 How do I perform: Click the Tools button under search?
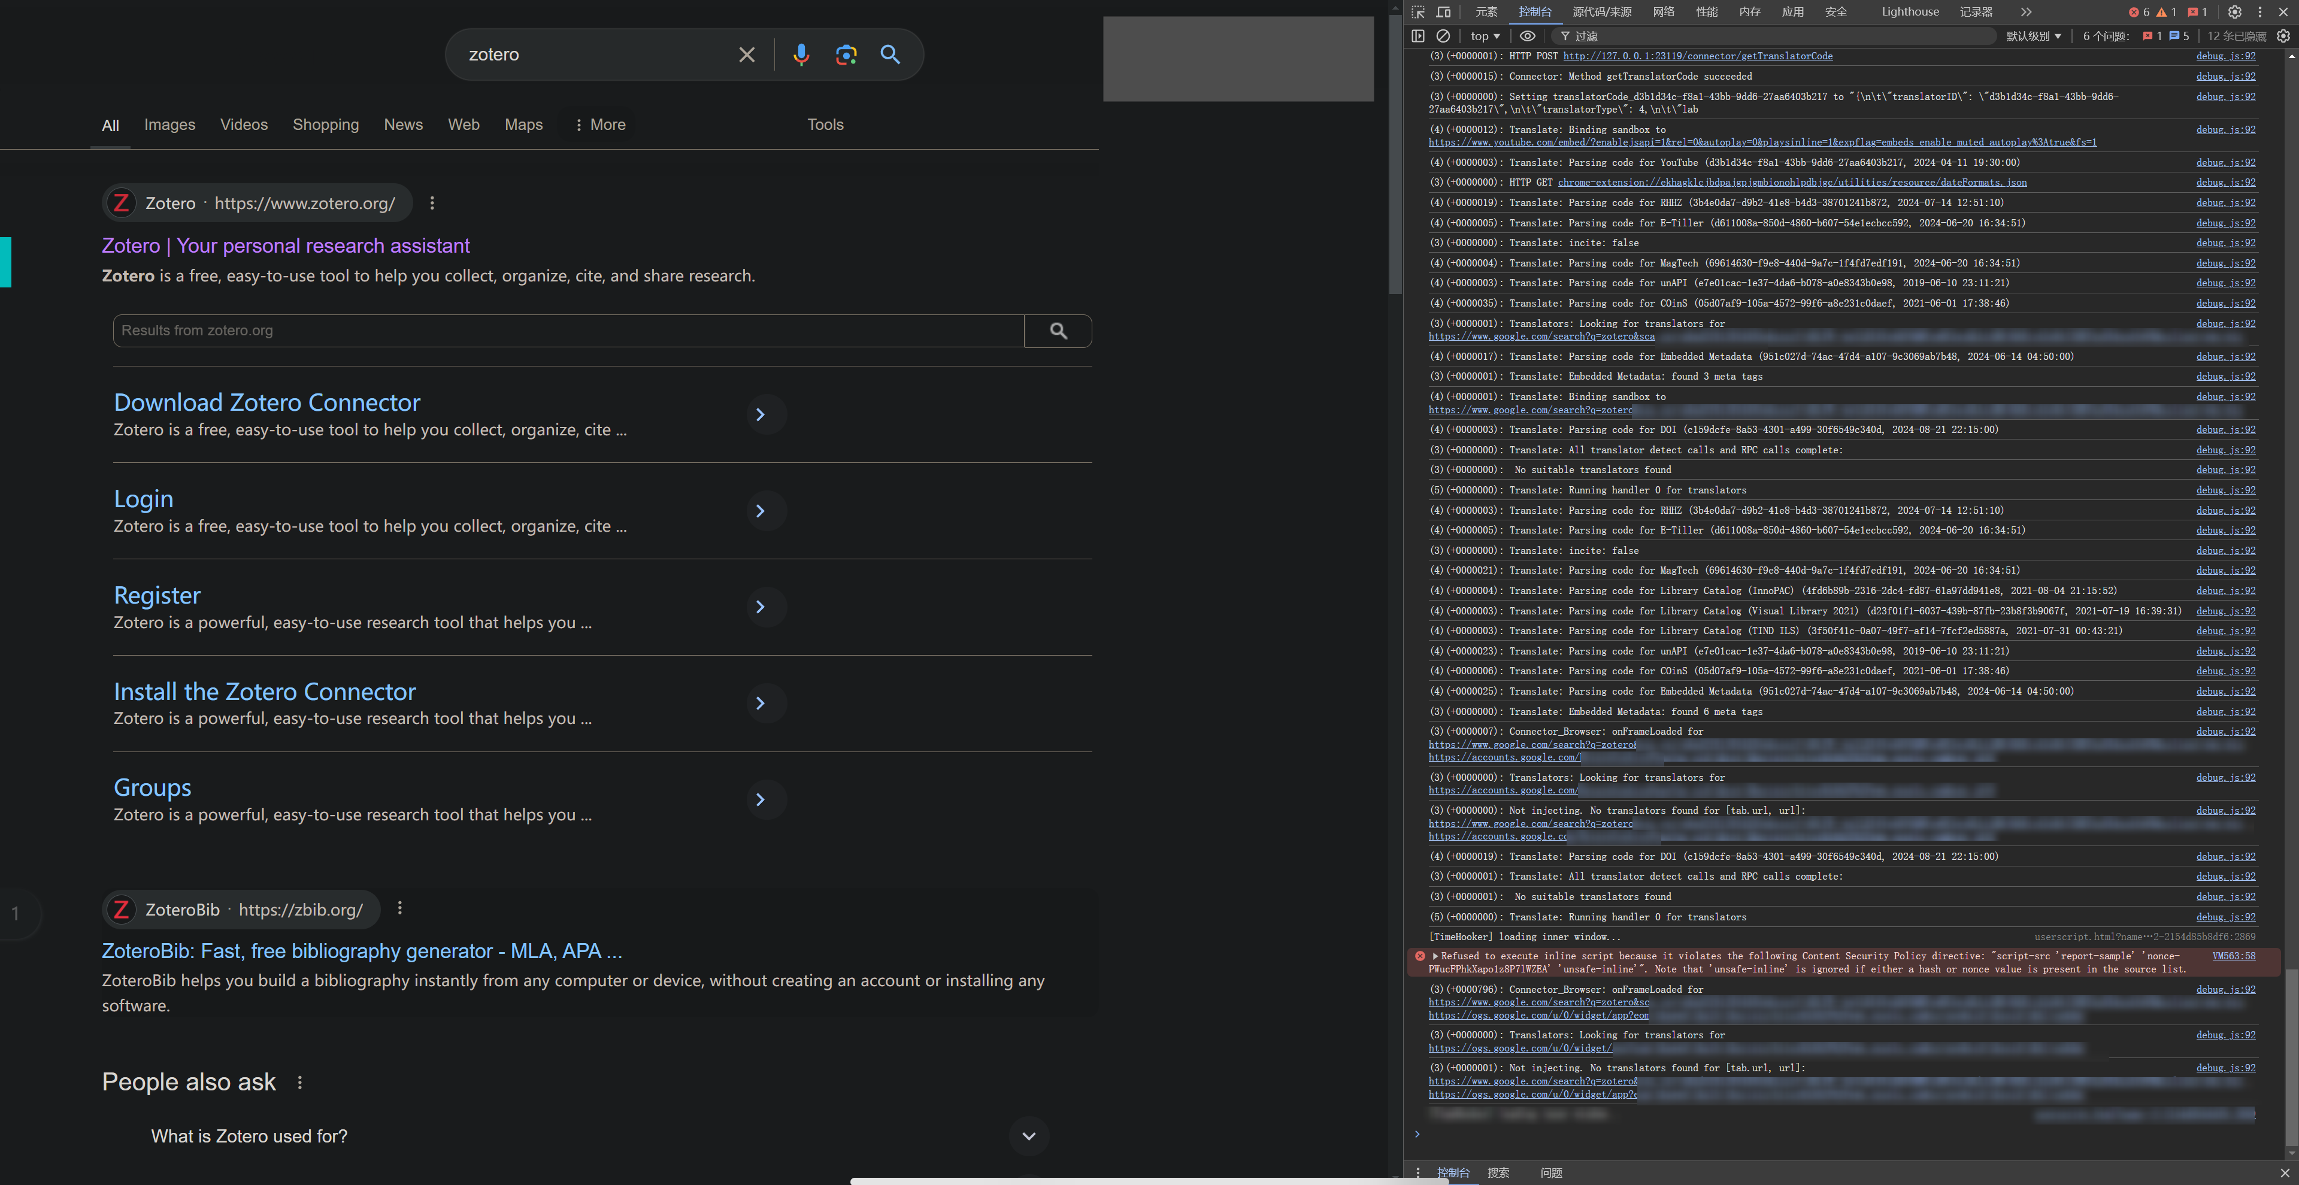click(825, 125)
